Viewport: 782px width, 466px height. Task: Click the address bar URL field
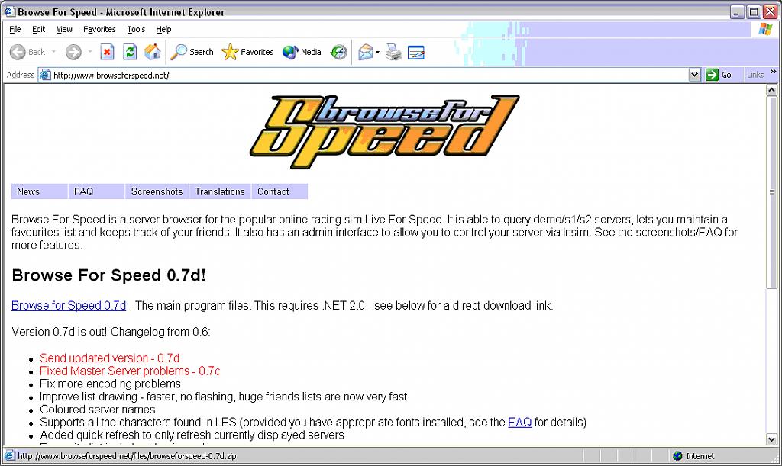369,76
